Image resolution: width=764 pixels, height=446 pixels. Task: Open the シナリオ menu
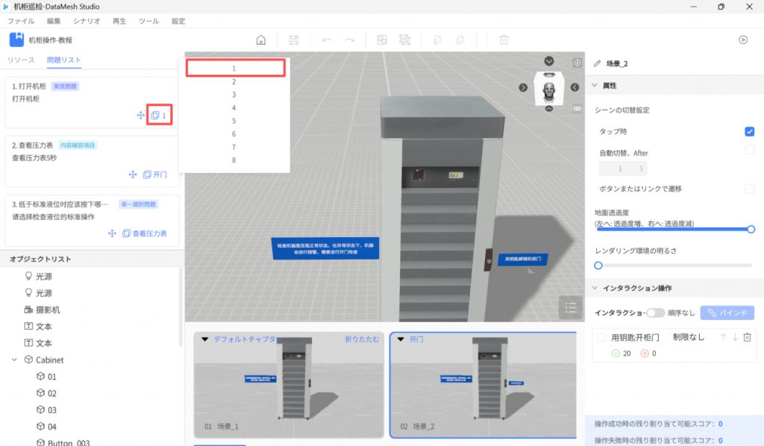(x=87, y=22)
